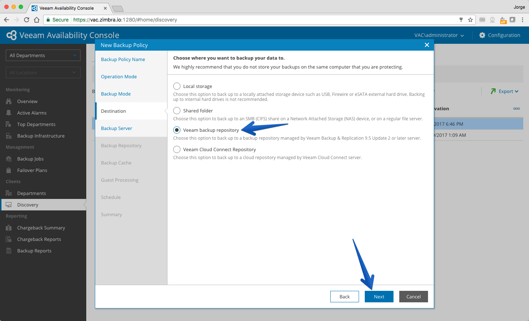Close the Veeam Availability Console tab
529x321 pixels.
coord(105,8)
